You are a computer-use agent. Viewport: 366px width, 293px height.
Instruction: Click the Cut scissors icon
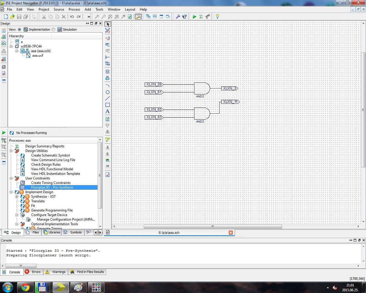pyautogui.click(x=44, y=17)
